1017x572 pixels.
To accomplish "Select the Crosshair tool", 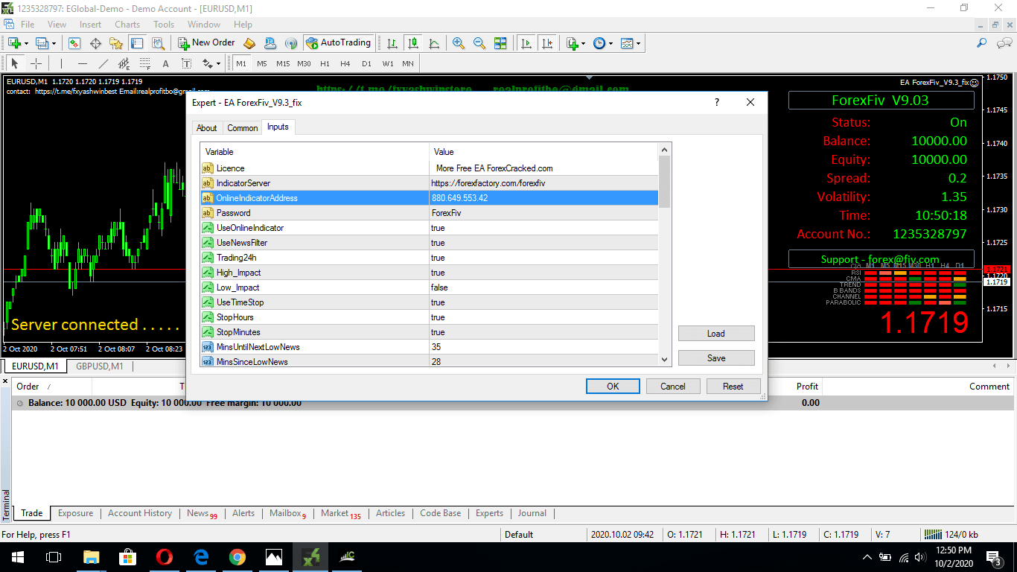I will (x=36, y=64).
